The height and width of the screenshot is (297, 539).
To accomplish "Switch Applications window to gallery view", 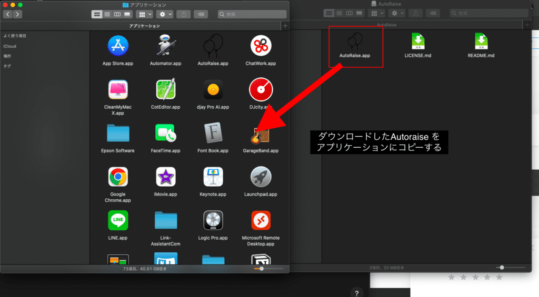I will pyautogui.click(x=127, y=14).
